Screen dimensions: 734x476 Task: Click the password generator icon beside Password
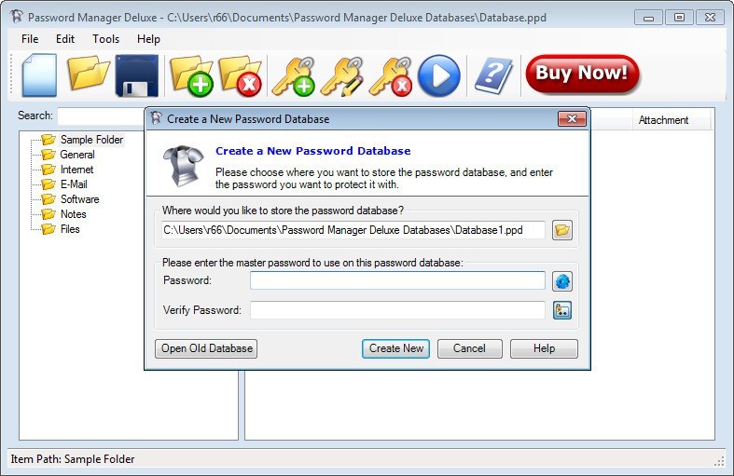562,281
